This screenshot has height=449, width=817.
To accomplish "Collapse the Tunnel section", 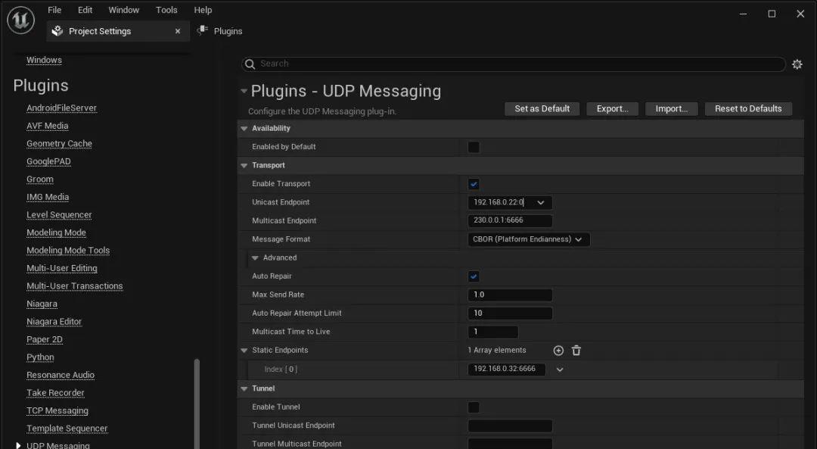I will (x=244, y=388).
